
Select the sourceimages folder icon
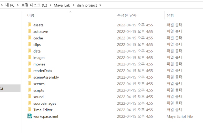29,103
